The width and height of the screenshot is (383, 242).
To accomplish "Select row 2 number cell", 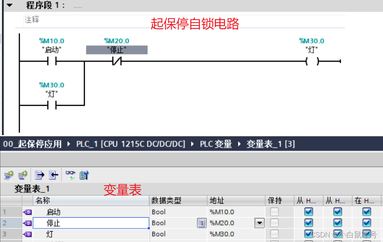I will [x=11, y=223].
